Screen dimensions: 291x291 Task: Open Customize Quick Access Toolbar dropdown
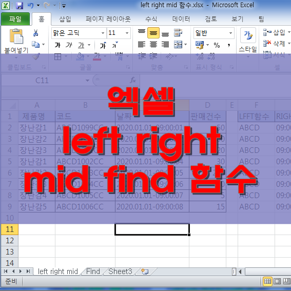coord(64,6)
